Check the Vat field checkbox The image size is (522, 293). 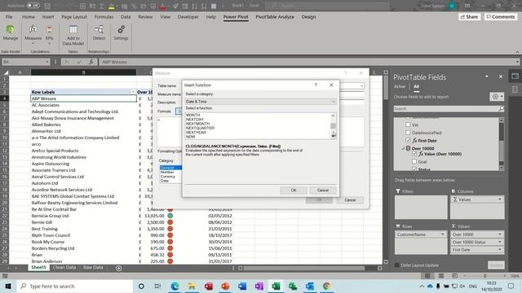pyautogui.click(x=408, y=125)
